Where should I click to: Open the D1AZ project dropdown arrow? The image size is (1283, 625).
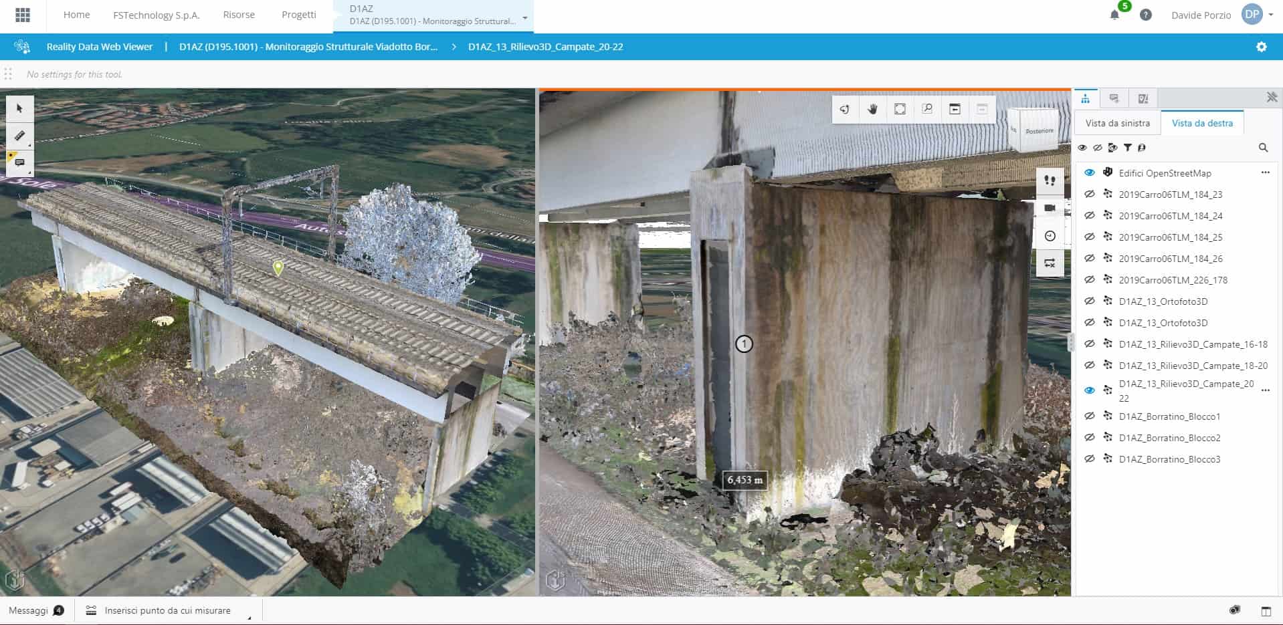pos(525,18)
